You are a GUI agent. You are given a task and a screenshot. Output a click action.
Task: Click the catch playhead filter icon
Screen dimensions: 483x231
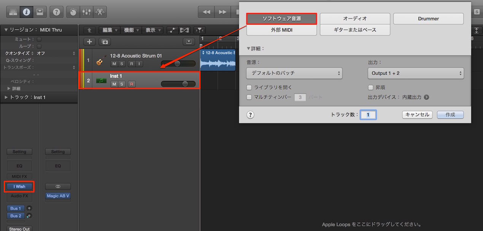[199, 30]
